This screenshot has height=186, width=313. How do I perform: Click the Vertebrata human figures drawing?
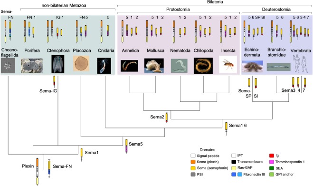[x=301, y=64]
